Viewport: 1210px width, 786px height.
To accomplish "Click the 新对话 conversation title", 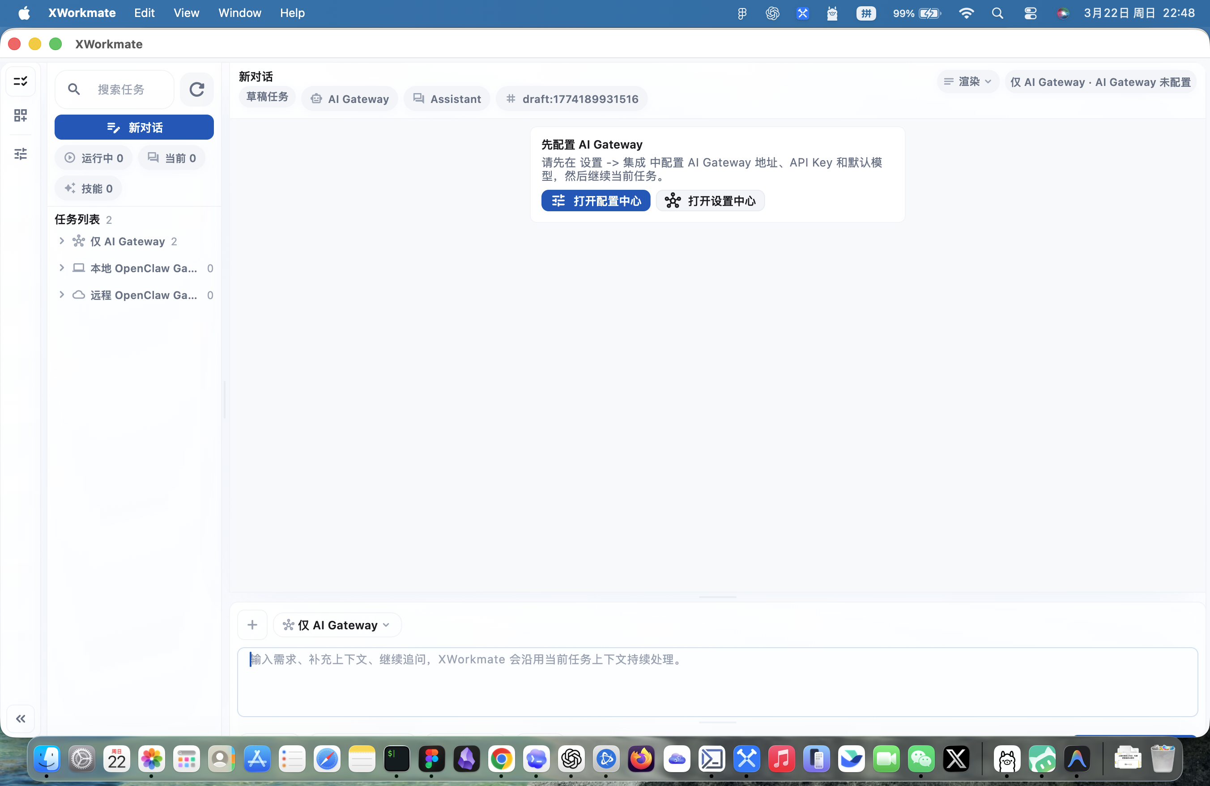I will (256, 77).
